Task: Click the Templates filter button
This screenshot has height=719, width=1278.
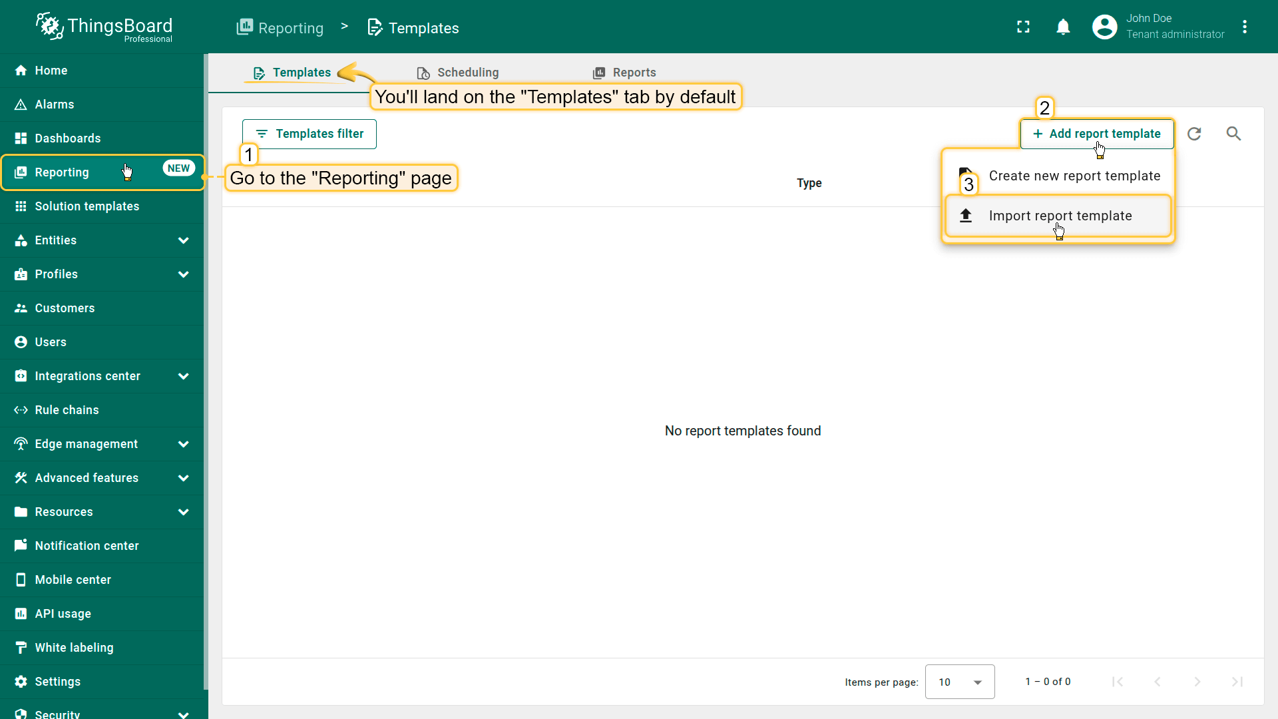Action: pos(310,134)
